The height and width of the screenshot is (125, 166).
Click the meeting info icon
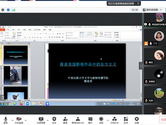3,10
